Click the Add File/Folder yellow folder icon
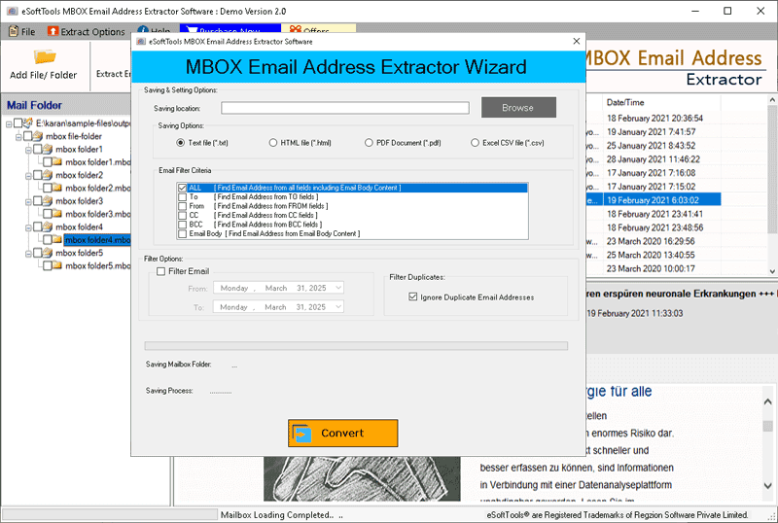This screenshot has height=523, width=778. pyautogui.click(x=45, y=57)
